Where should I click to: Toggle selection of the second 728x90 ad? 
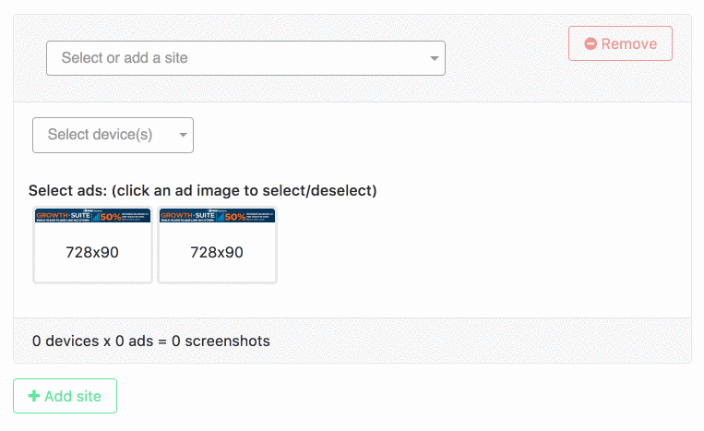pyautogui.click(x=218, y=245)
